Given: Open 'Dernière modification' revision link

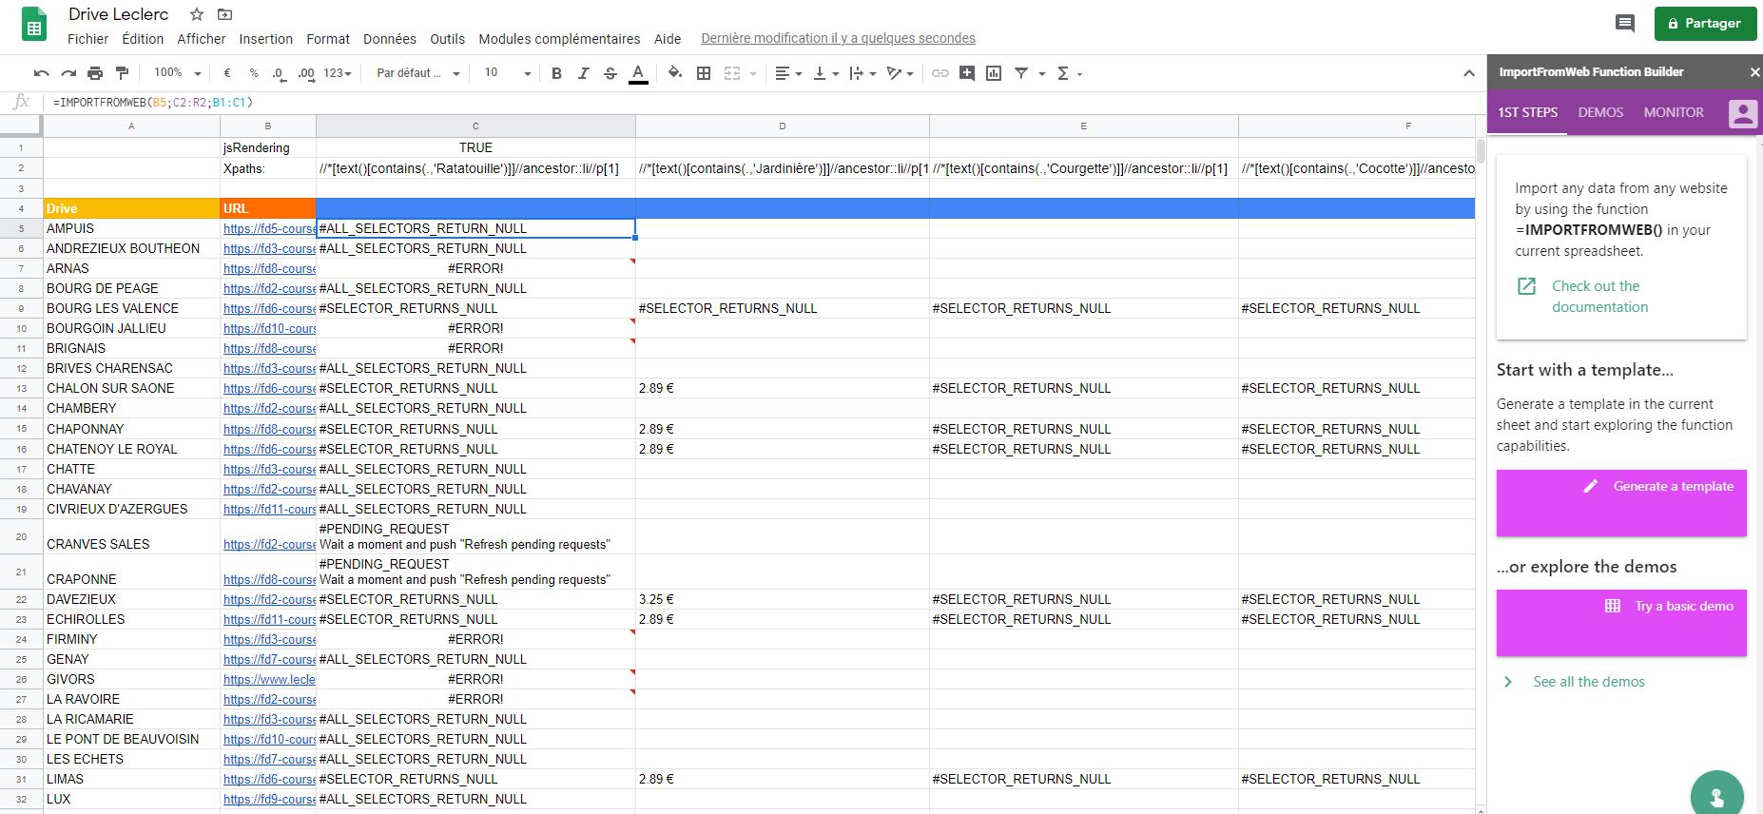Looking at the screenshot, I should pos(838,39).
